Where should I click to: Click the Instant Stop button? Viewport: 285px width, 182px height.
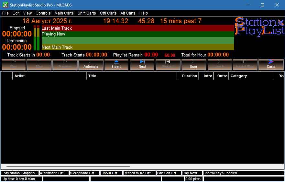click(245, 65)
